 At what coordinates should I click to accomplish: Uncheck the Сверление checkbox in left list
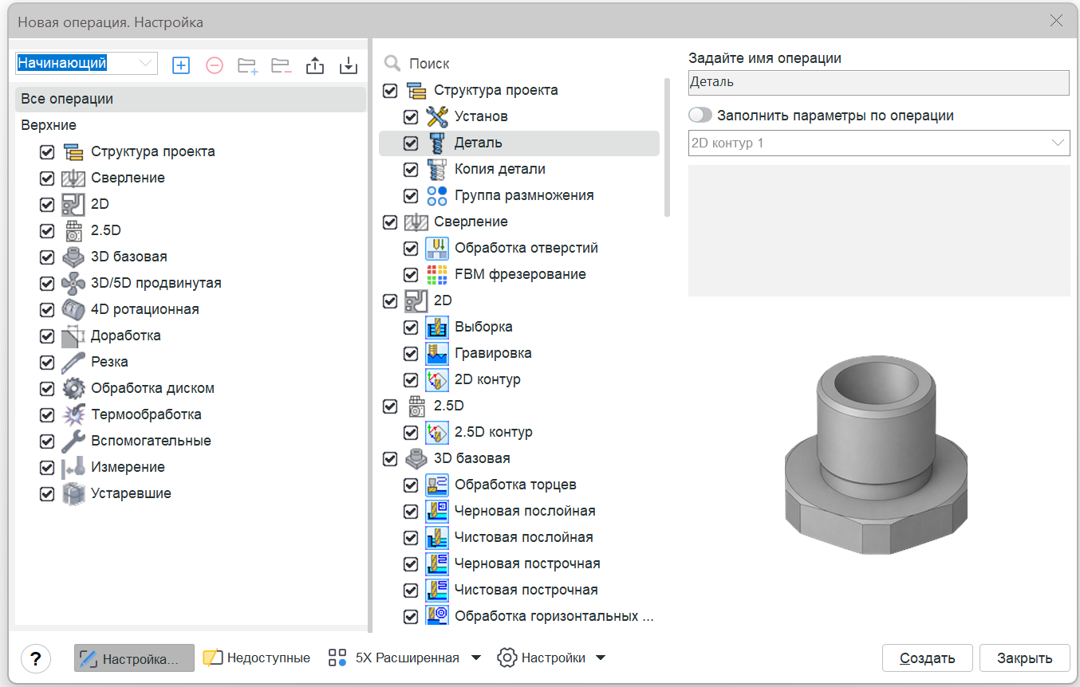coord(47,178)
